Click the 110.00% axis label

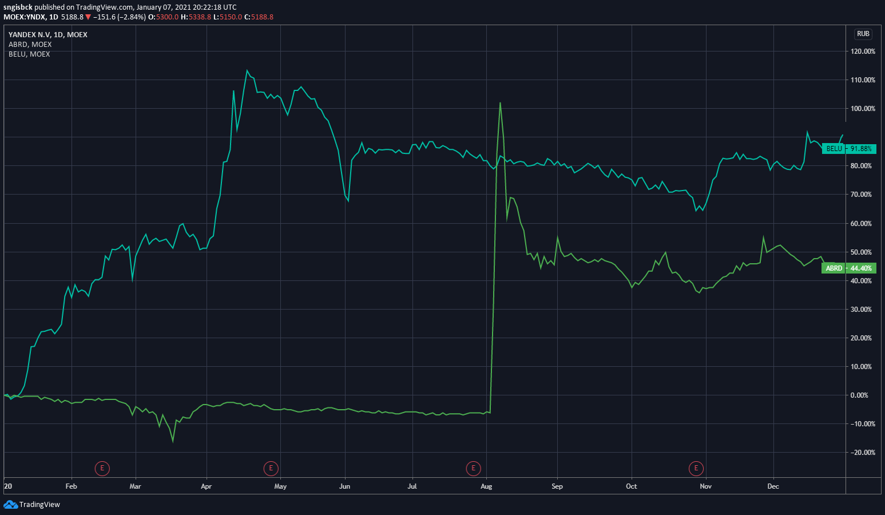(863, 80)
